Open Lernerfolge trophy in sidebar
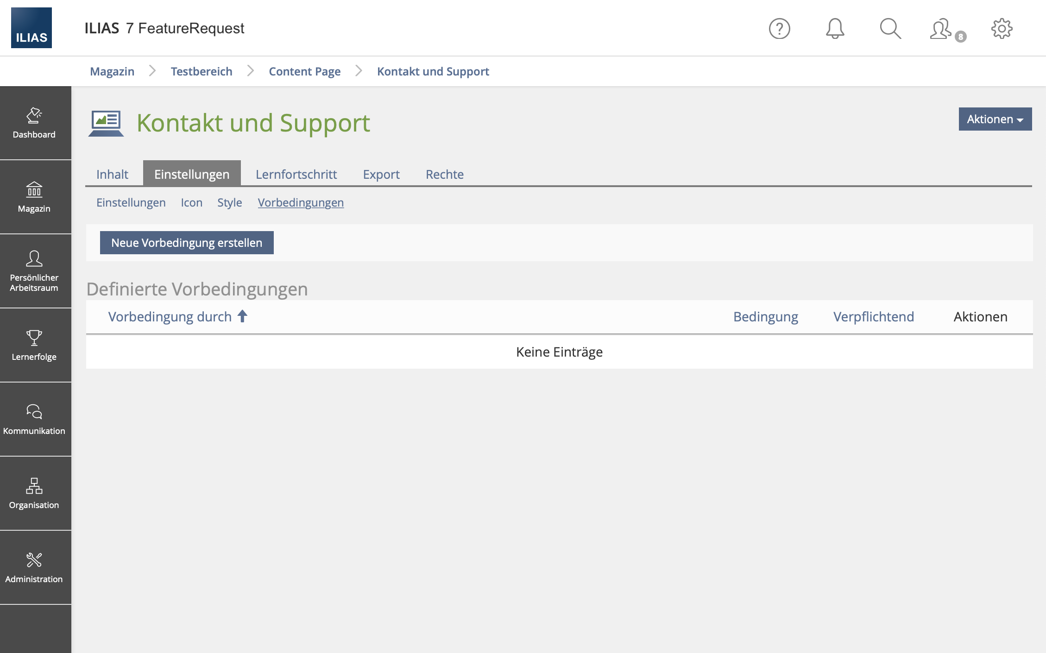The width and height of the screenshot is (1046, 653). click(34, 345)
